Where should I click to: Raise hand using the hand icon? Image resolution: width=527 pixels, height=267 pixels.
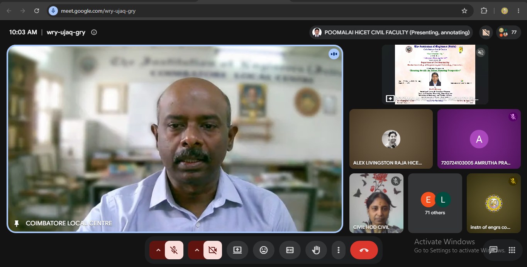316,250
